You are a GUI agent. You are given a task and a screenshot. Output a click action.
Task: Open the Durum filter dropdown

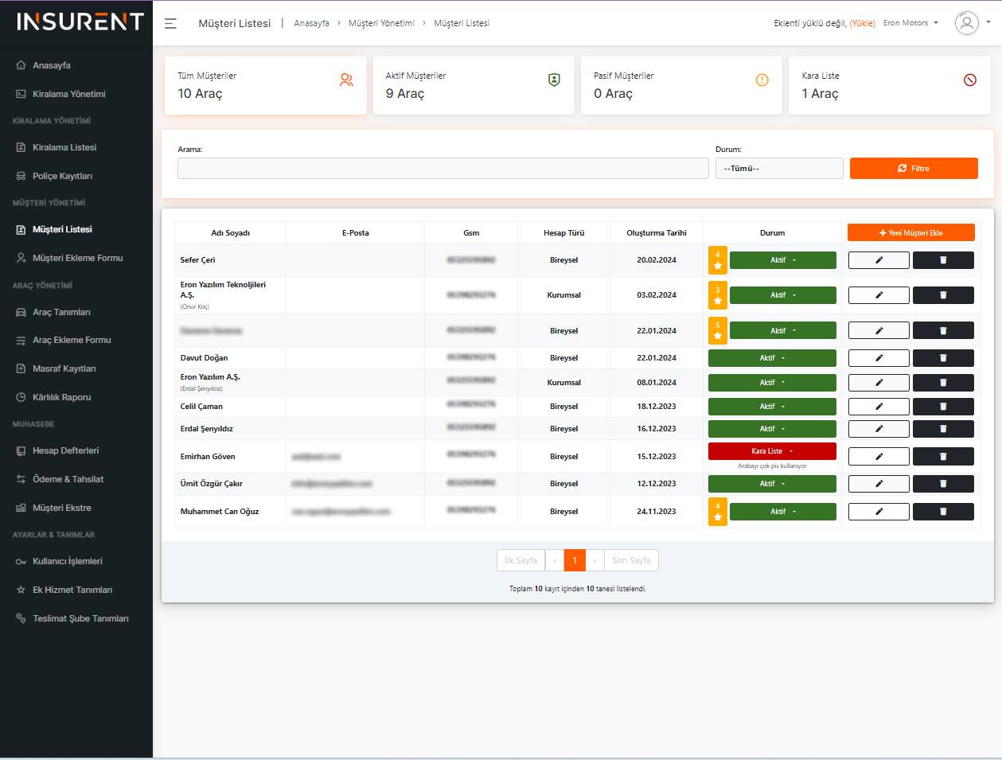778,169
